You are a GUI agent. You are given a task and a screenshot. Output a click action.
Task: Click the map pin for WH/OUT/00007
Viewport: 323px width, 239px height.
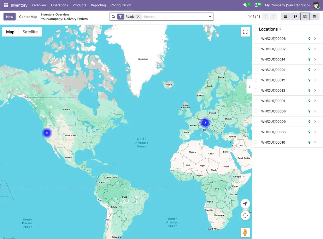[x=309, y=70]
